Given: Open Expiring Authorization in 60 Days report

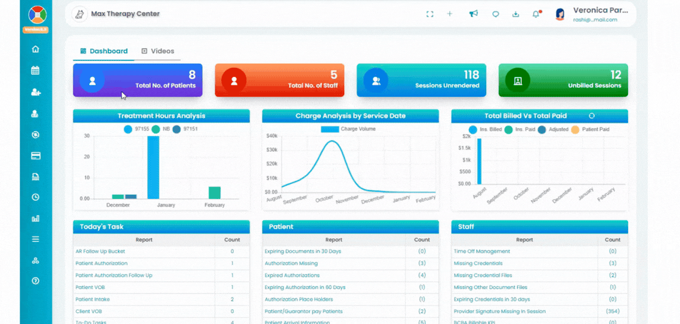Looking at the screenshot, I should click(x=305, y=287).
